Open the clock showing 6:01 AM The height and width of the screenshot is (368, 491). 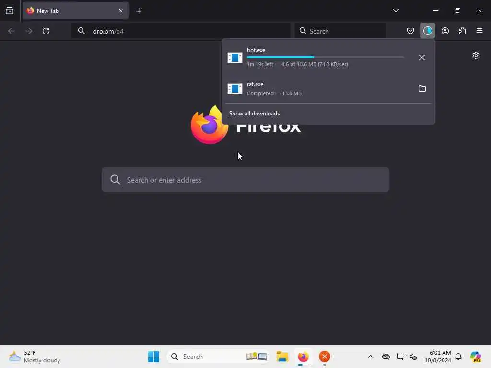point(438,356)
